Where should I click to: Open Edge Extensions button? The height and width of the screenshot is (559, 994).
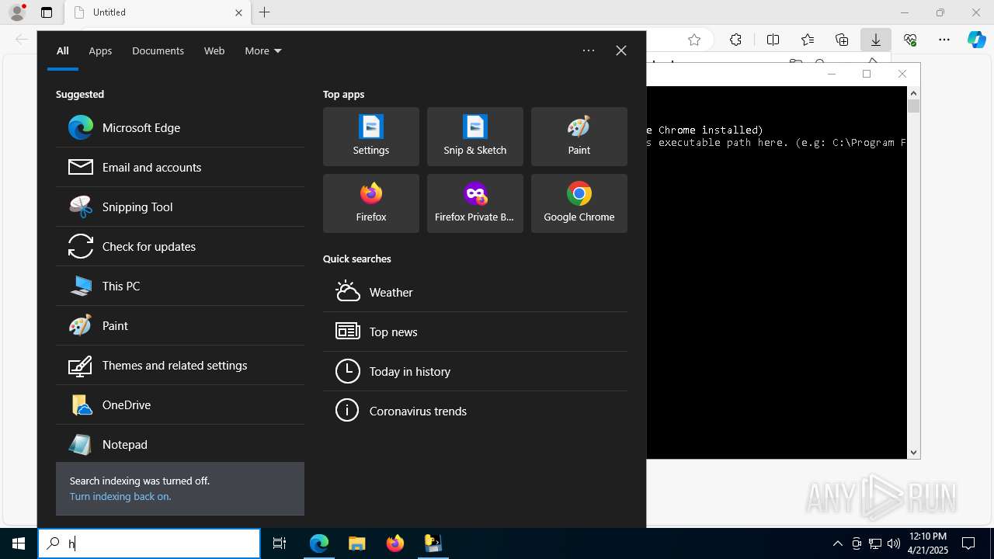(735, 40)
